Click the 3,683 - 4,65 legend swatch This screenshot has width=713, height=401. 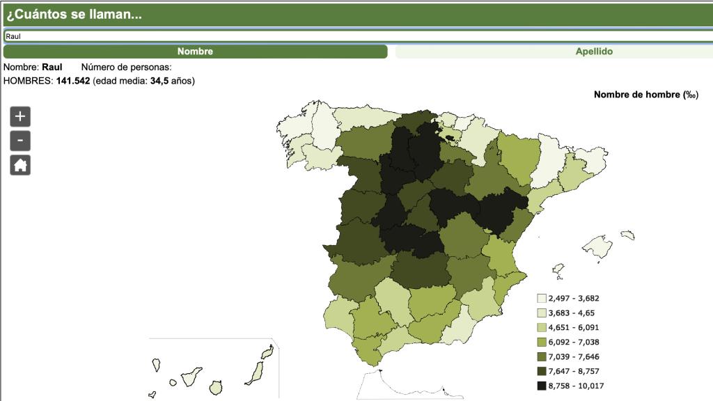tap(541, 313)
